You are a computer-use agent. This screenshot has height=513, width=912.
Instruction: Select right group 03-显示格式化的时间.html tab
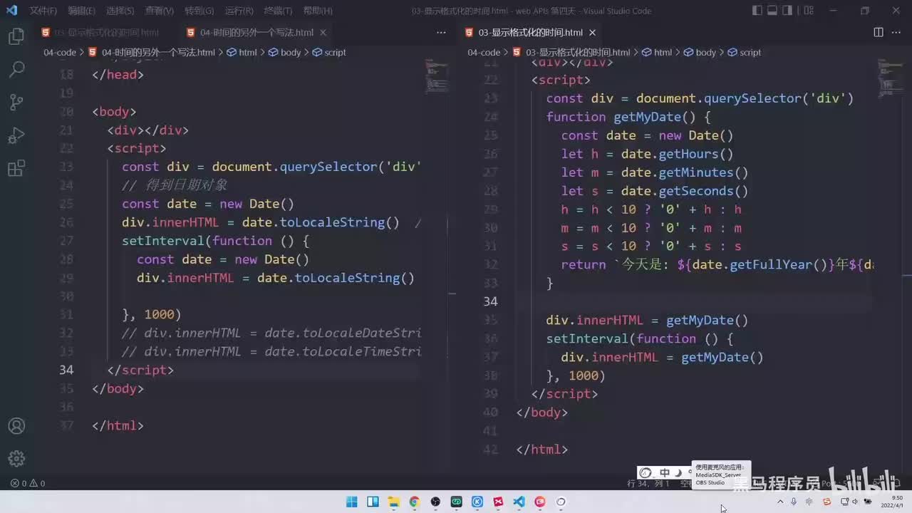pyautogui.click(x=530, y=33)
